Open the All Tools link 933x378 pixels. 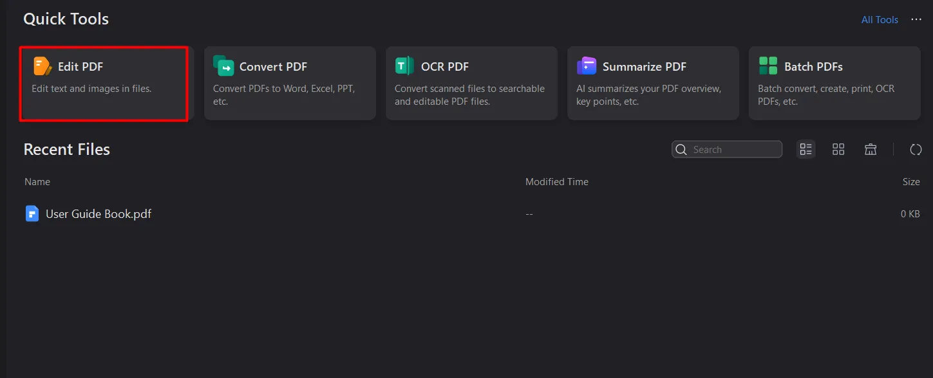coord(880,20)
